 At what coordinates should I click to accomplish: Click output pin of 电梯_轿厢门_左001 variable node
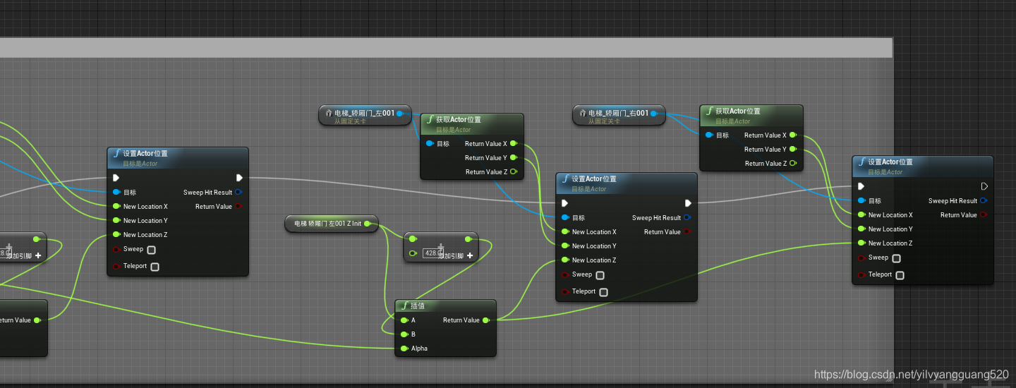click(400, 113)
